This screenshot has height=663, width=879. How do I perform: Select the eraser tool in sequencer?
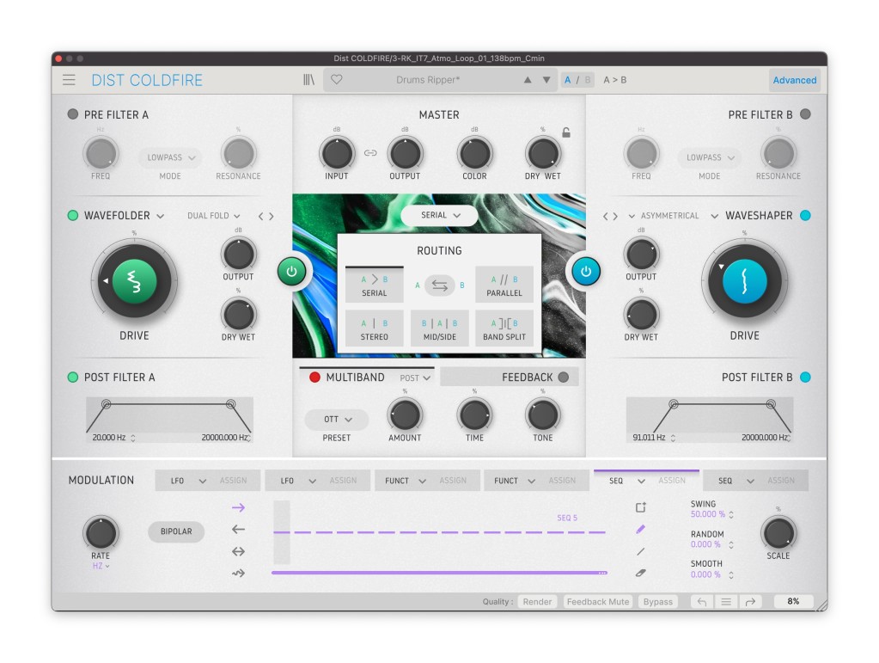tap(640, 573)
